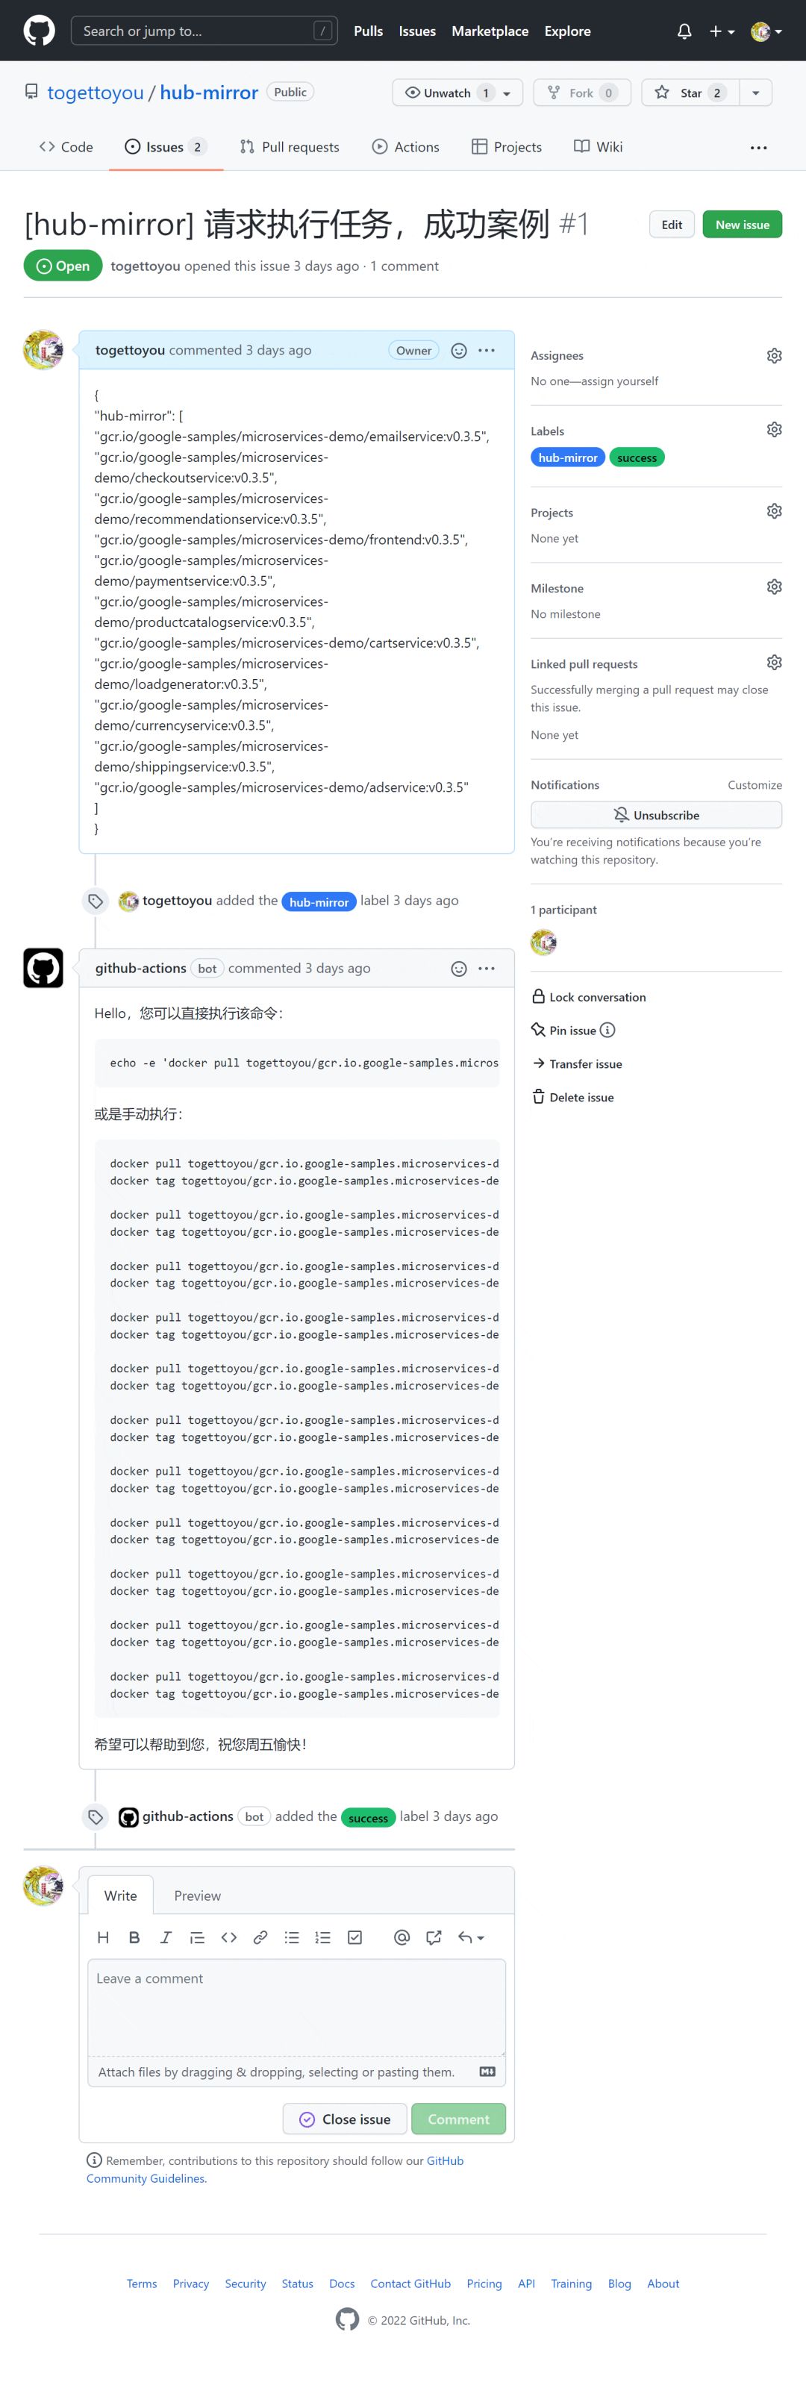Add a task list in the comment toolbar

(354, 1937)
